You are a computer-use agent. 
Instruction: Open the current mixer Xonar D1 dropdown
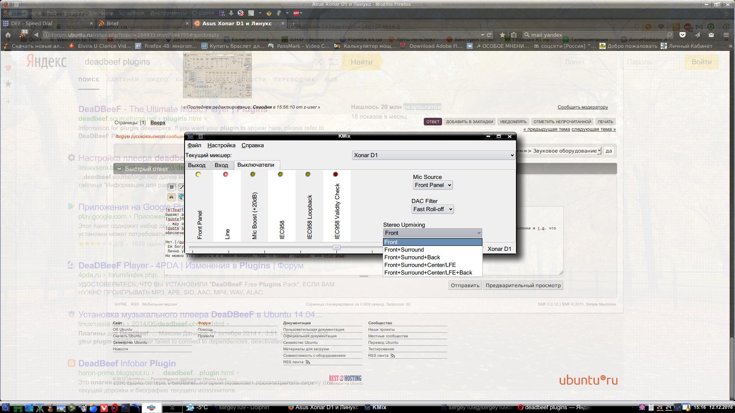pyautogui.click(x=433, y=155)
